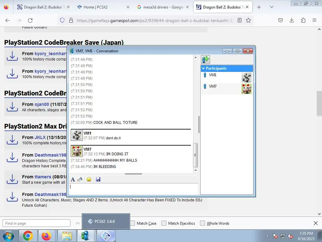Toggle reader view icon in address bar
The image size is (322, 242).
pos(239,20)
